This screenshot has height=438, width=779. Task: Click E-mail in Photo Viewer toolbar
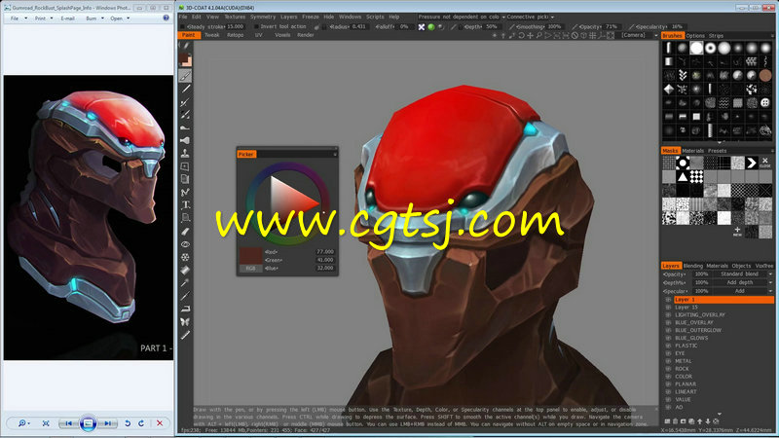(67, 18)
